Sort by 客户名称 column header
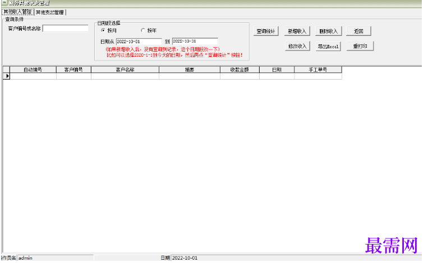Viewport: 428px width, 263px height. [125, 70]
